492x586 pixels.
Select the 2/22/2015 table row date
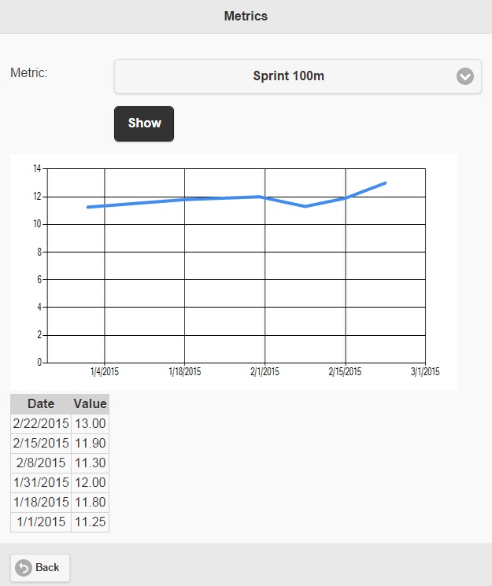coord(41,424)
